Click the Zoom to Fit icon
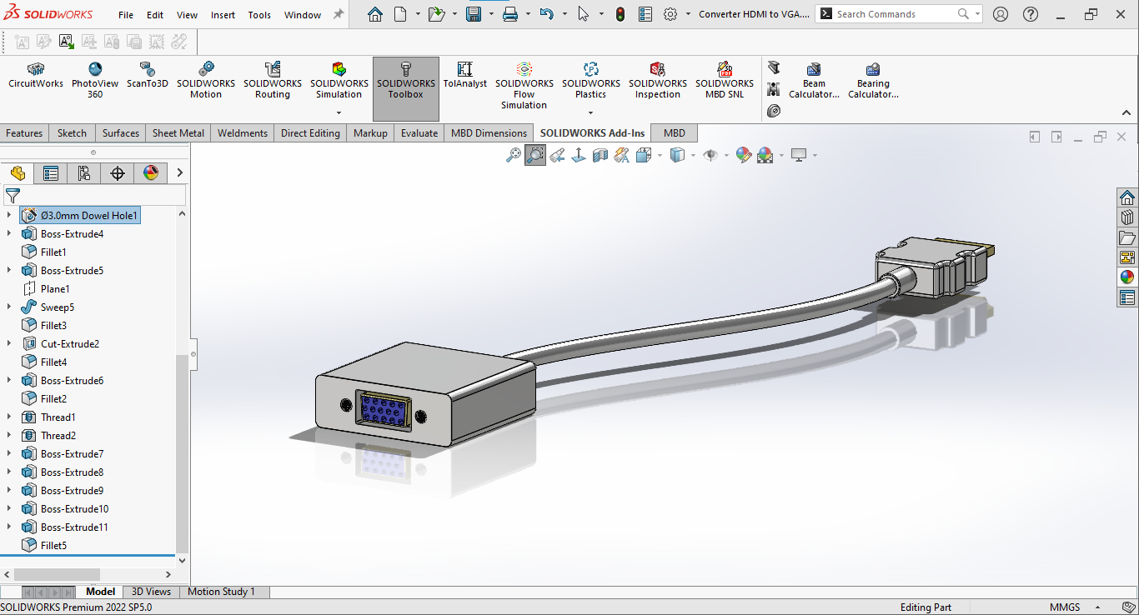 pyautogui.click(x=514, y=155)
